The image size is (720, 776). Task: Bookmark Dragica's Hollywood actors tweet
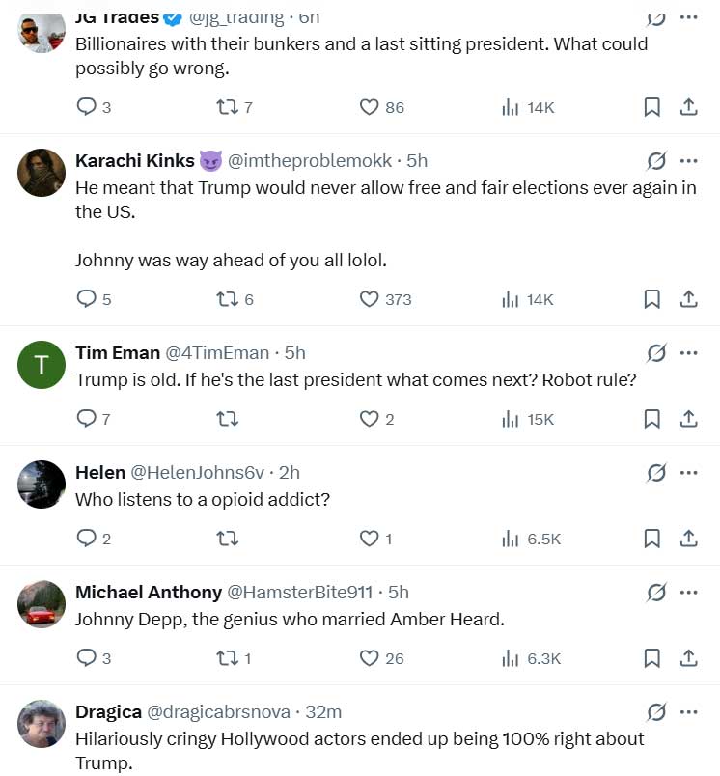tap(651, 774)
